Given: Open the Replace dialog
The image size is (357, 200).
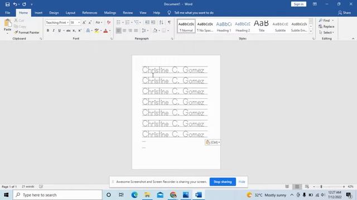Looking at the screenshot, I should (x=326, y=27).
